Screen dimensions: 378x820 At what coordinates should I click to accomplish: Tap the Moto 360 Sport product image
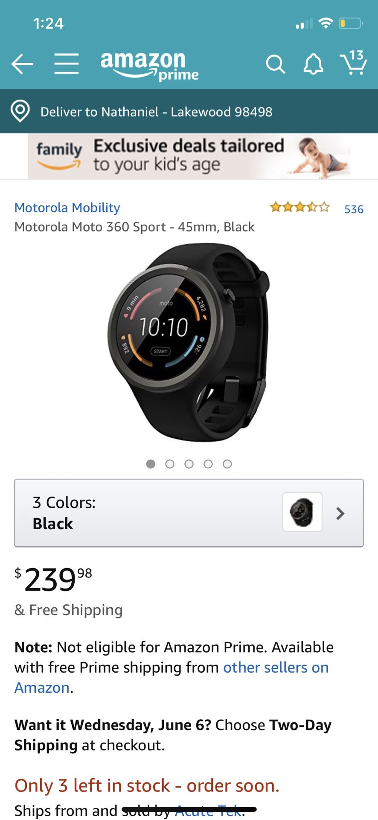[189, 342]
